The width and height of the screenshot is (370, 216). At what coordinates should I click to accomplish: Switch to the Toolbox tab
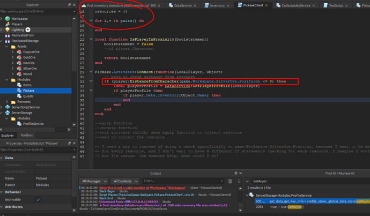[x=26, y=136]
